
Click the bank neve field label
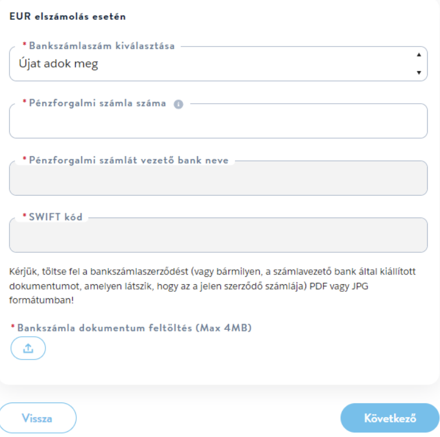coord(129,160)
